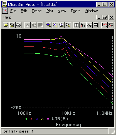Image resolution: width=116 pixels, height=135 pixels.
Task: Select the green square trace legend marker
Action: point(26,119)
